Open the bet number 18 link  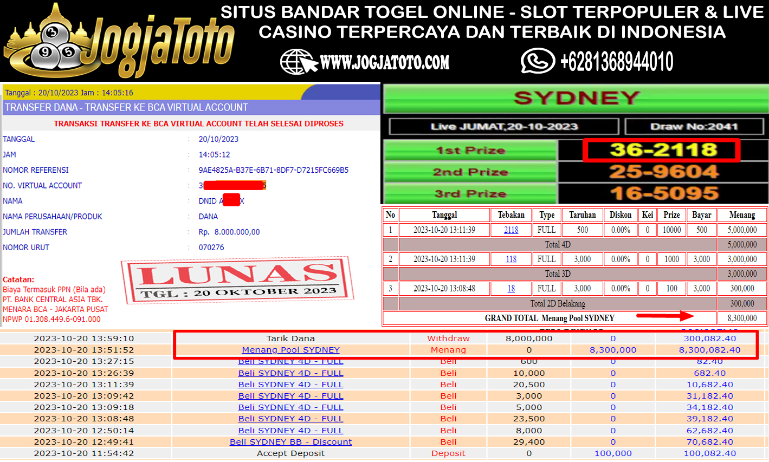coord(511,288)
